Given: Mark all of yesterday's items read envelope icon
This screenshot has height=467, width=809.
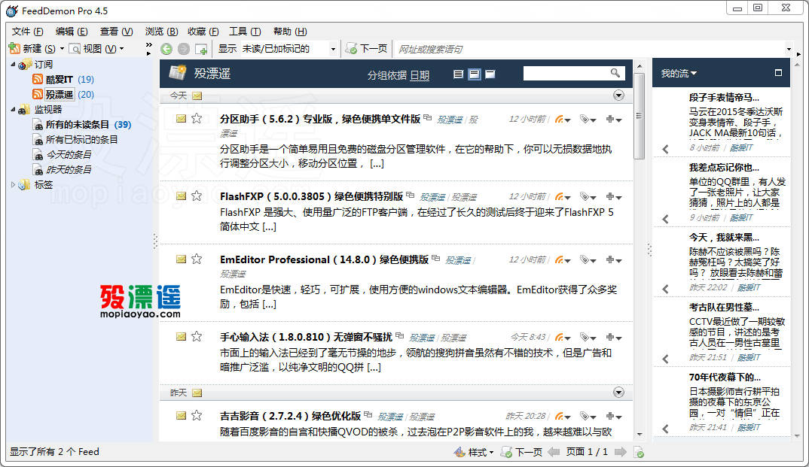Looking at the screenshot, I should 197,393.
